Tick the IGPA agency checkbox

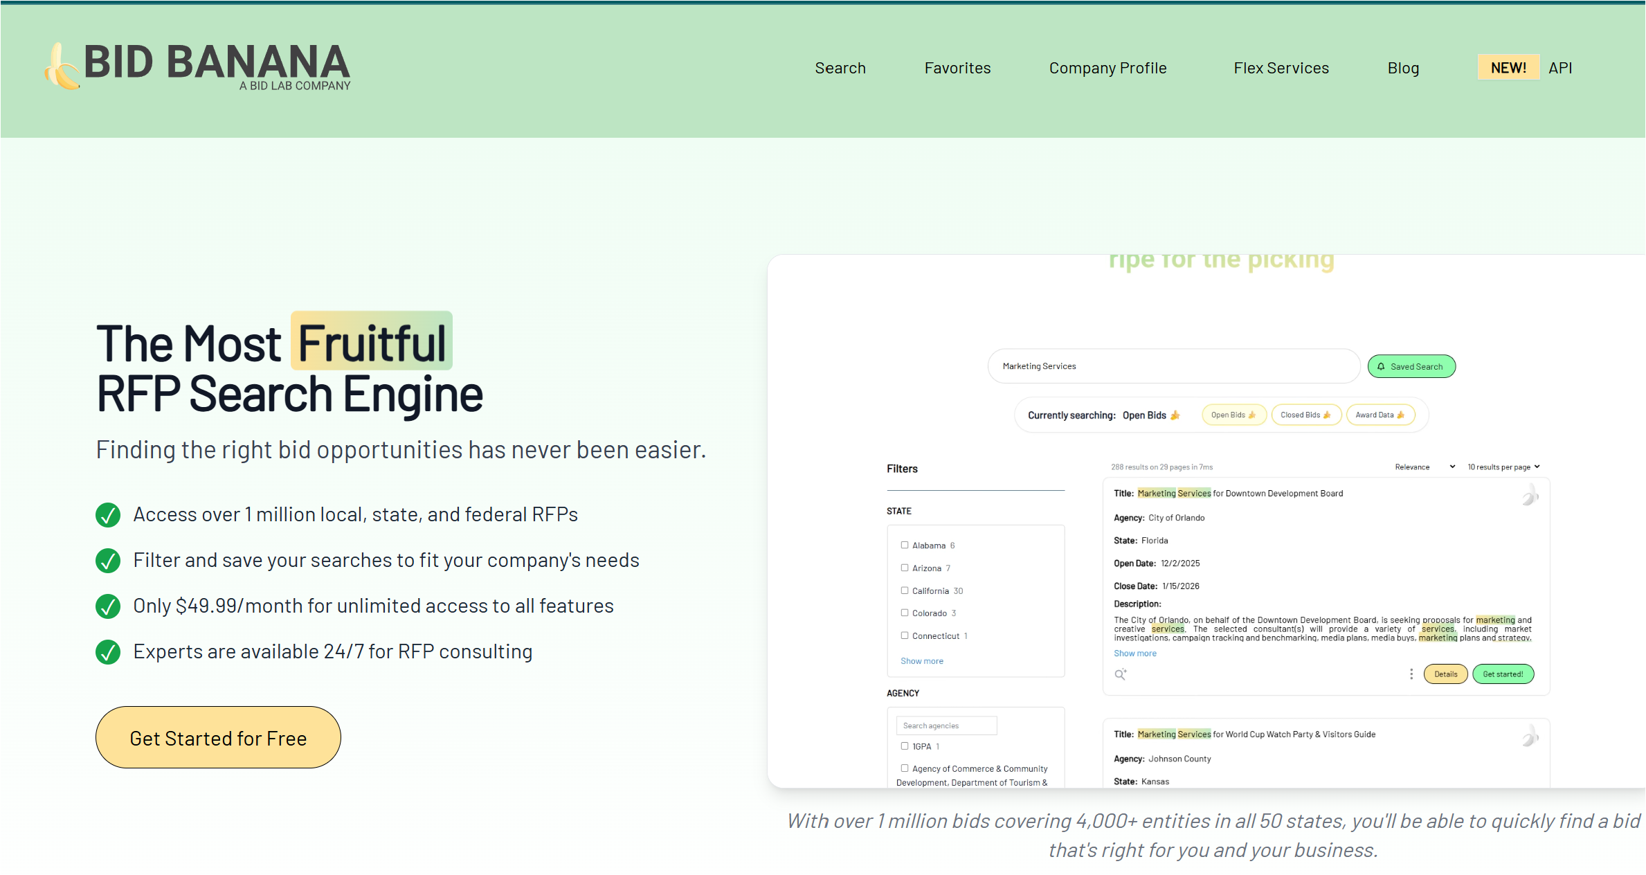905,746
